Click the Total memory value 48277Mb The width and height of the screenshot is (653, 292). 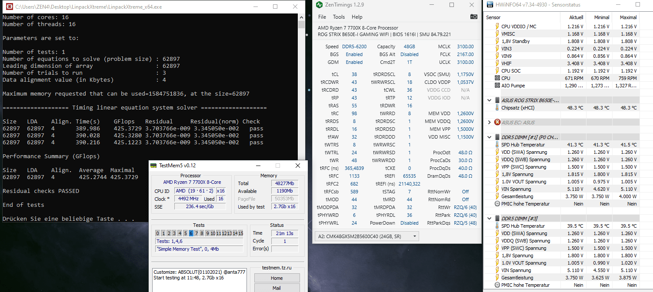pos(285,183)
